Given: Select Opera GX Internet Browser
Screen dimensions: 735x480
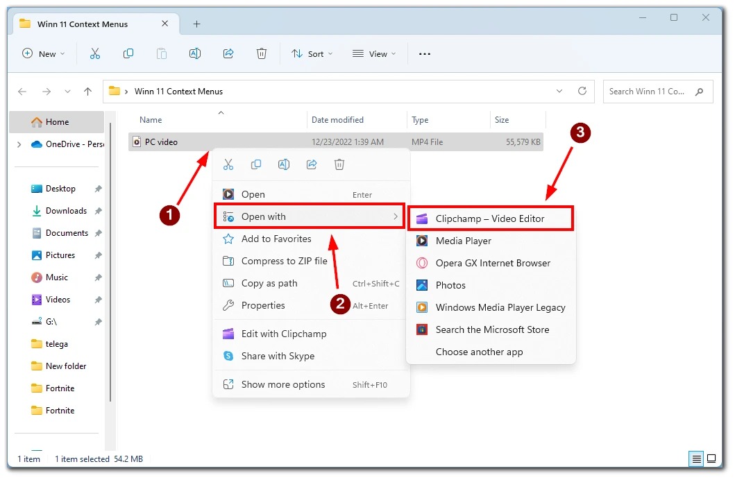Looking at the screenshot, I should (491, 263).
